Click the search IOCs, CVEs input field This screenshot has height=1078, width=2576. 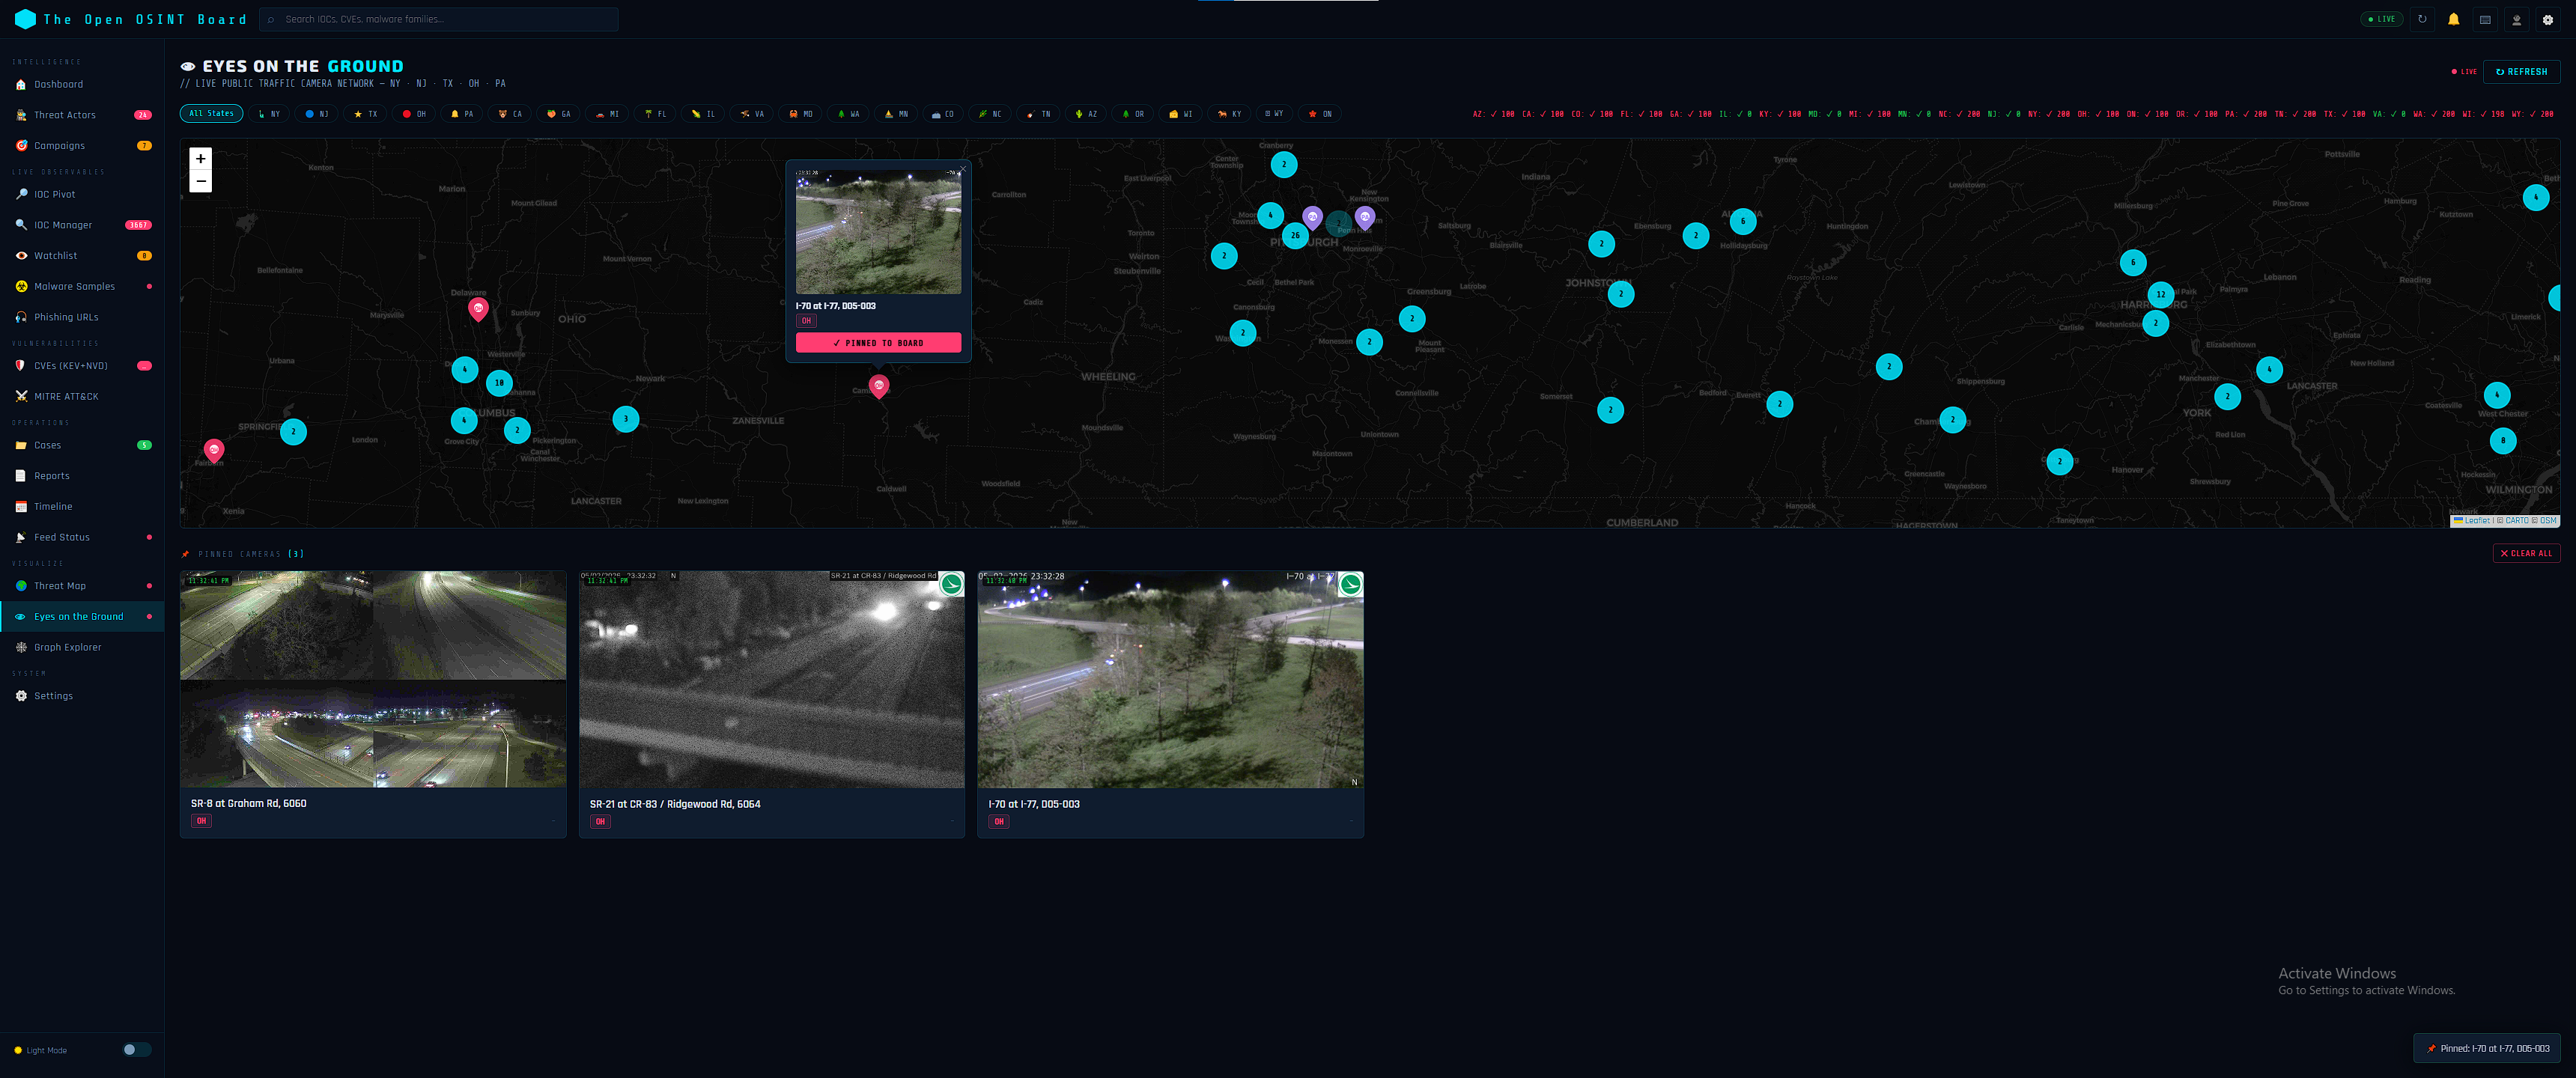tap(439, 19)
